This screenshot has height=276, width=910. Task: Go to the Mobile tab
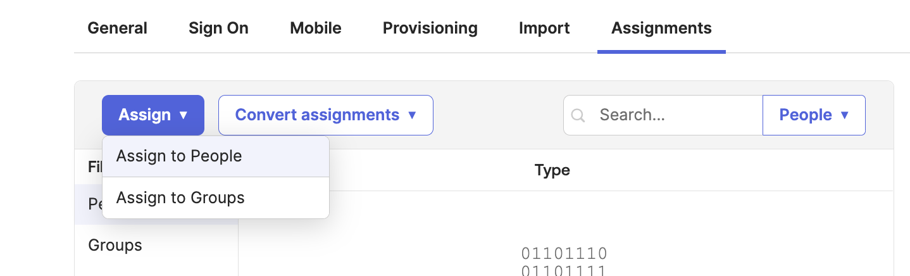[315, 28]
